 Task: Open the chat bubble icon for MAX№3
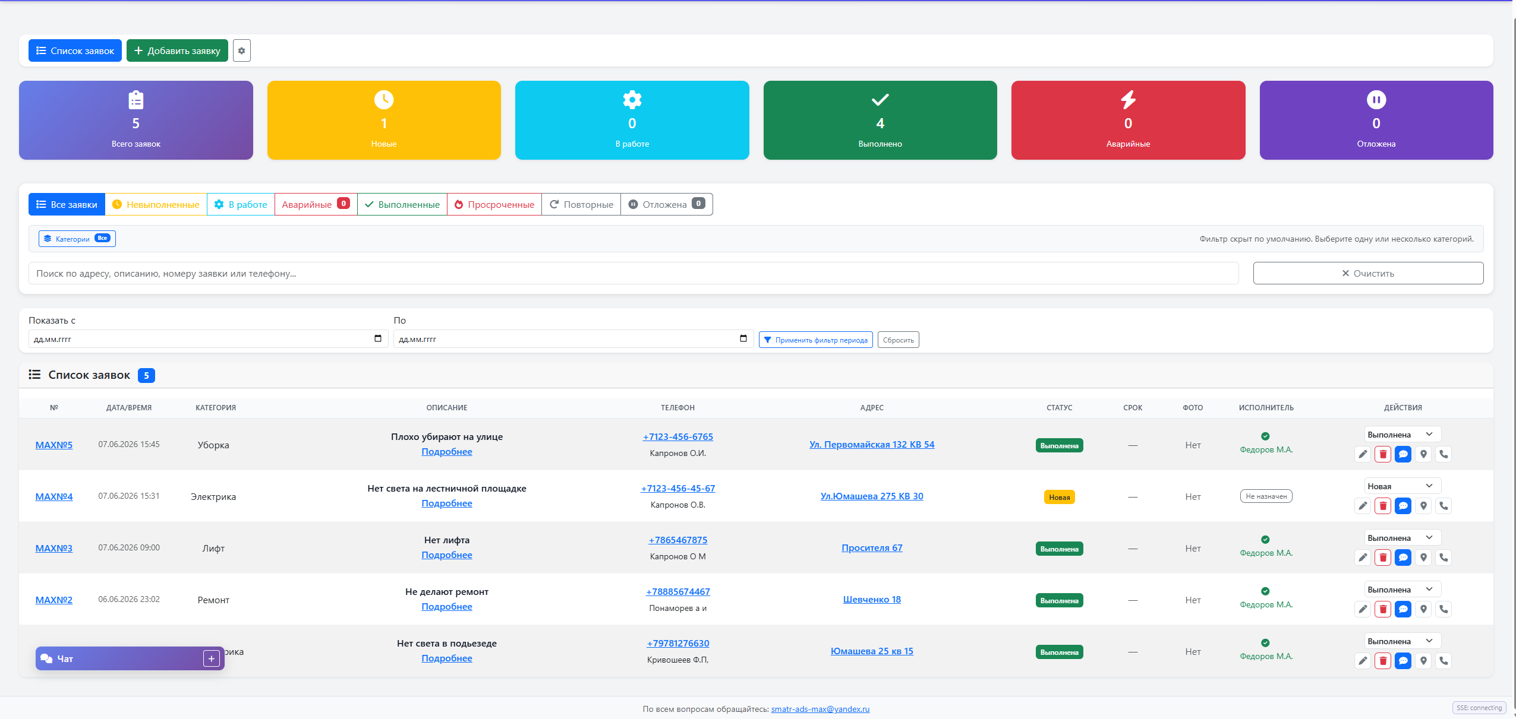(1402, 558)
